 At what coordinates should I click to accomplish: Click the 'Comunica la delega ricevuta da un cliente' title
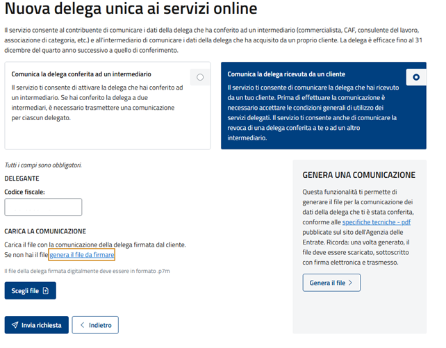[x=286, y=74]
